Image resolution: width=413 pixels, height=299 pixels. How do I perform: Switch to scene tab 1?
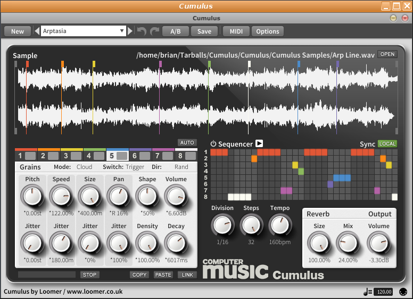tap(26, 155)
